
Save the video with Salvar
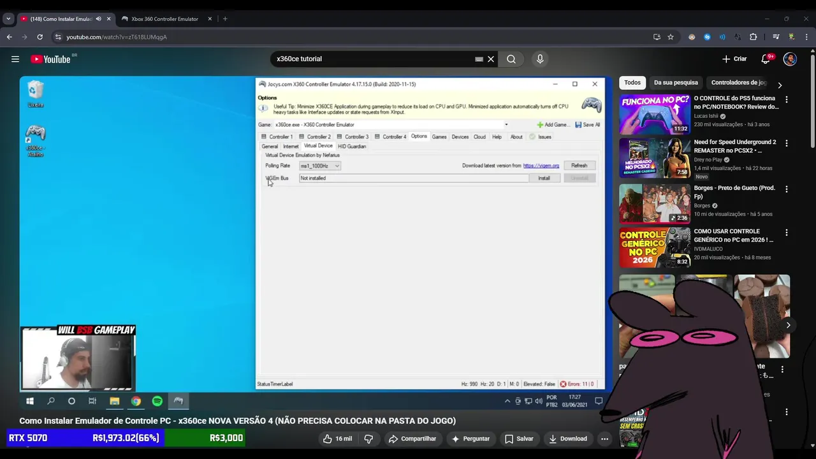pyautogui.click(x=519, y=439)
